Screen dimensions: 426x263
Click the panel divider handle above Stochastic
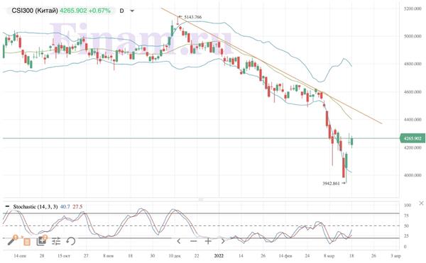[201, 200]
